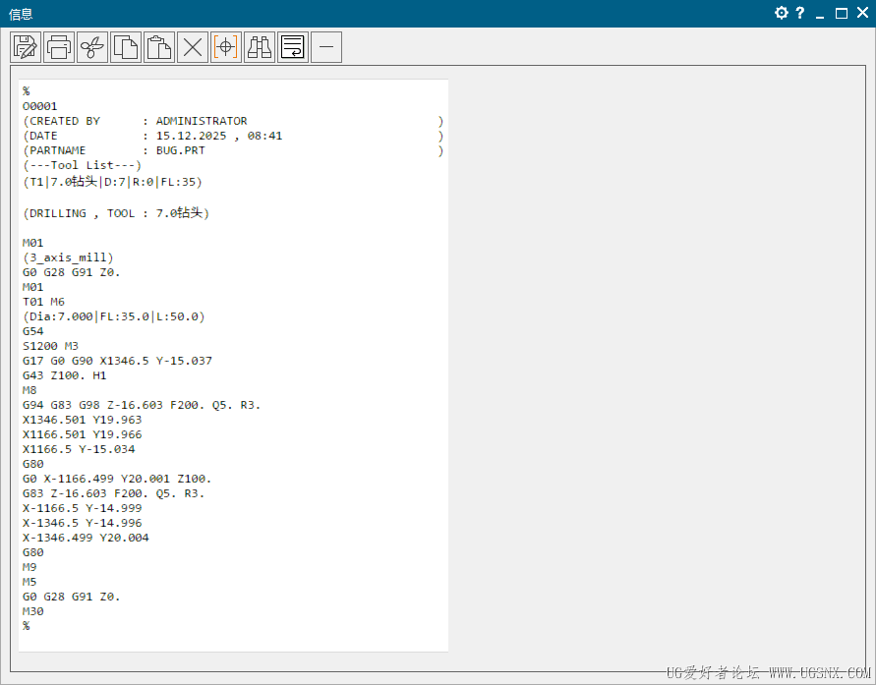Print the information window contents

pyautogui.click(x=59, y=47)
